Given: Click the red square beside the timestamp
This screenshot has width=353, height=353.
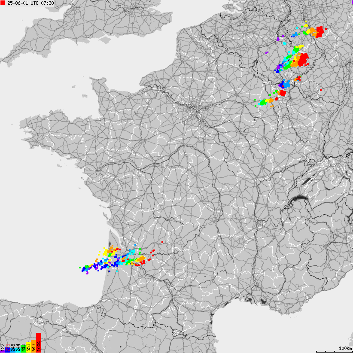Looking at the screenshot, I should click(3, 3).
